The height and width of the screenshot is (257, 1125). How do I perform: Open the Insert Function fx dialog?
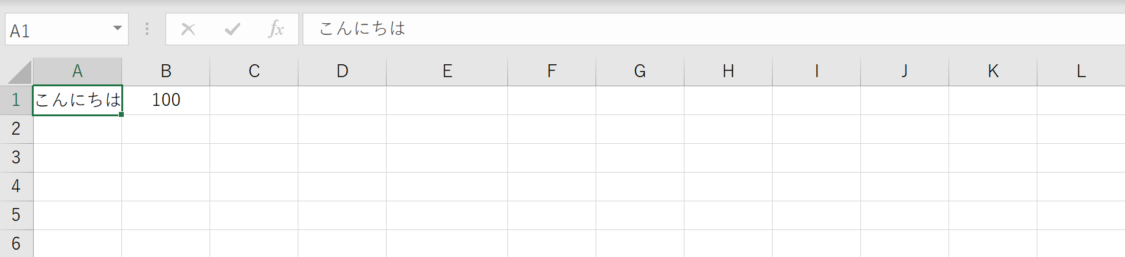click(276, 29)
